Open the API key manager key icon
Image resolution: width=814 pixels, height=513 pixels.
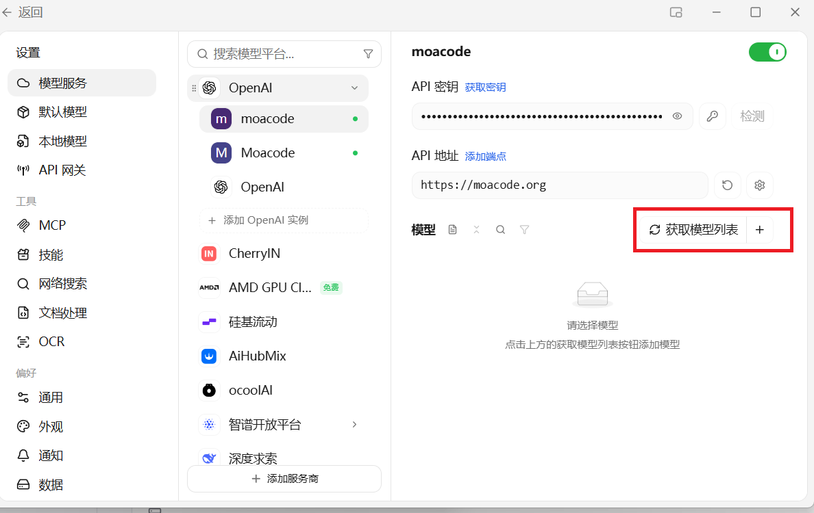(x=713, y=116)
